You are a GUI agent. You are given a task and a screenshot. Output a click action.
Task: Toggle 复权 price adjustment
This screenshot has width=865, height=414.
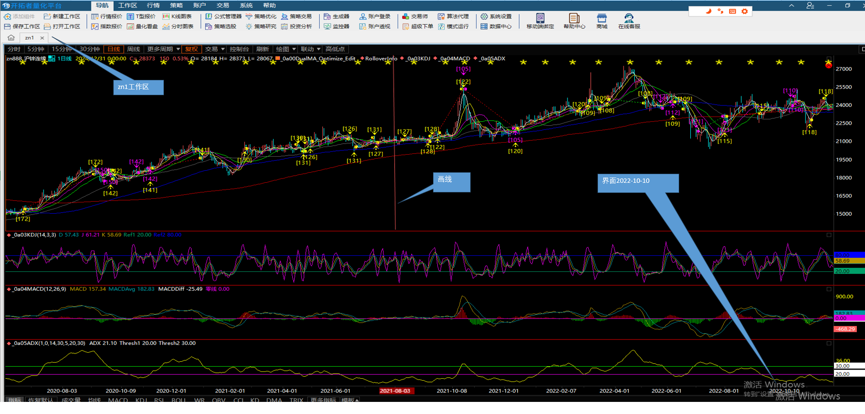pos(192,49)
